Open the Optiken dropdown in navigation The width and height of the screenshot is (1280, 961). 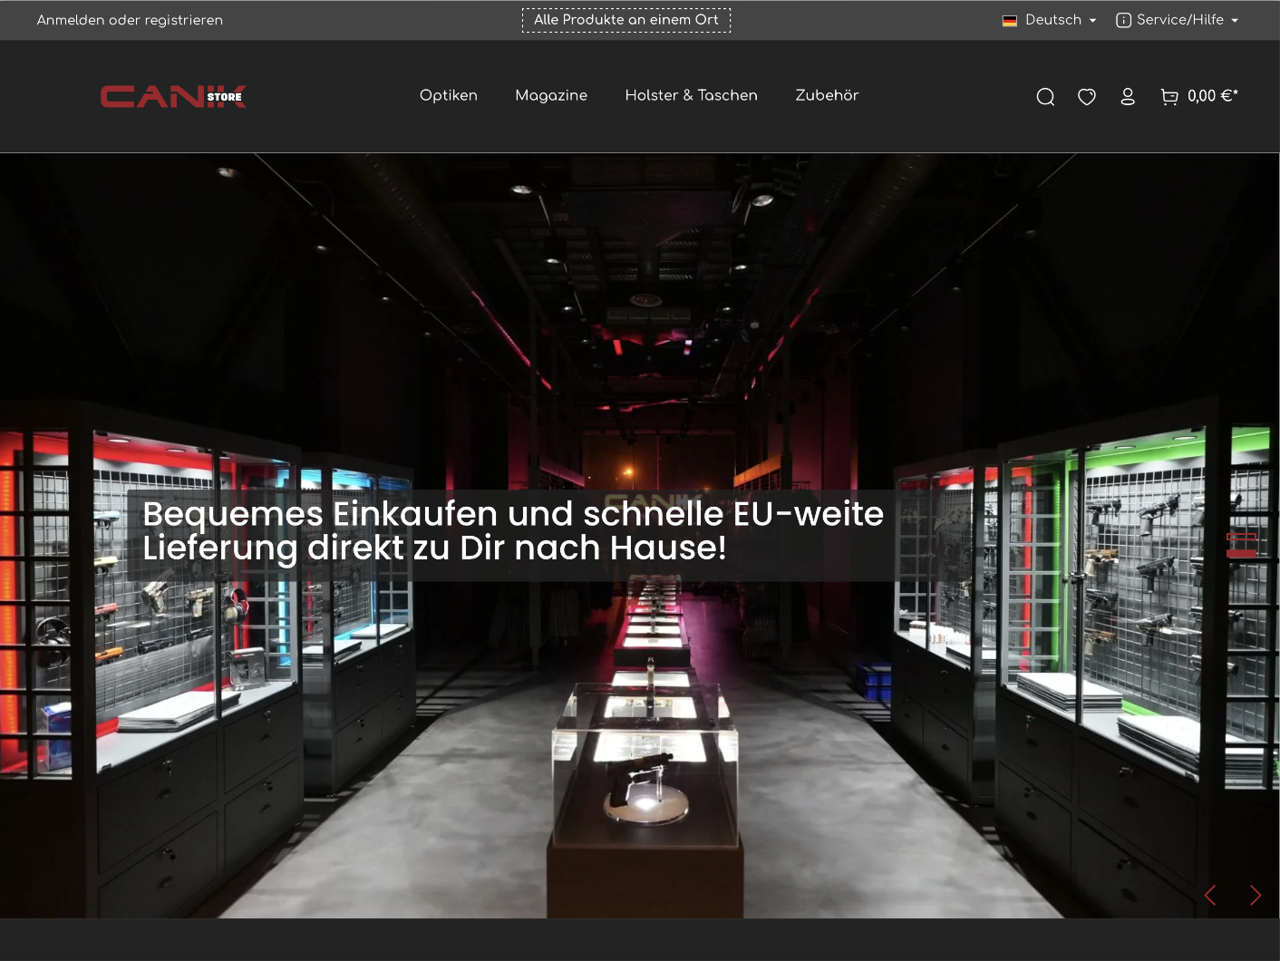(x=449, y=95)
